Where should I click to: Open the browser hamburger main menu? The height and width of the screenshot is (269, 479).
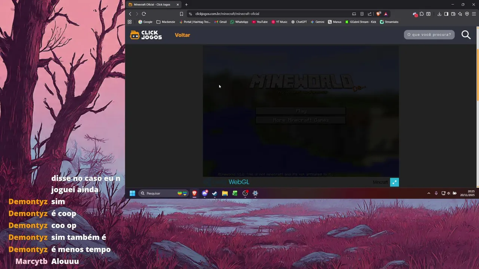pos(474,14)
